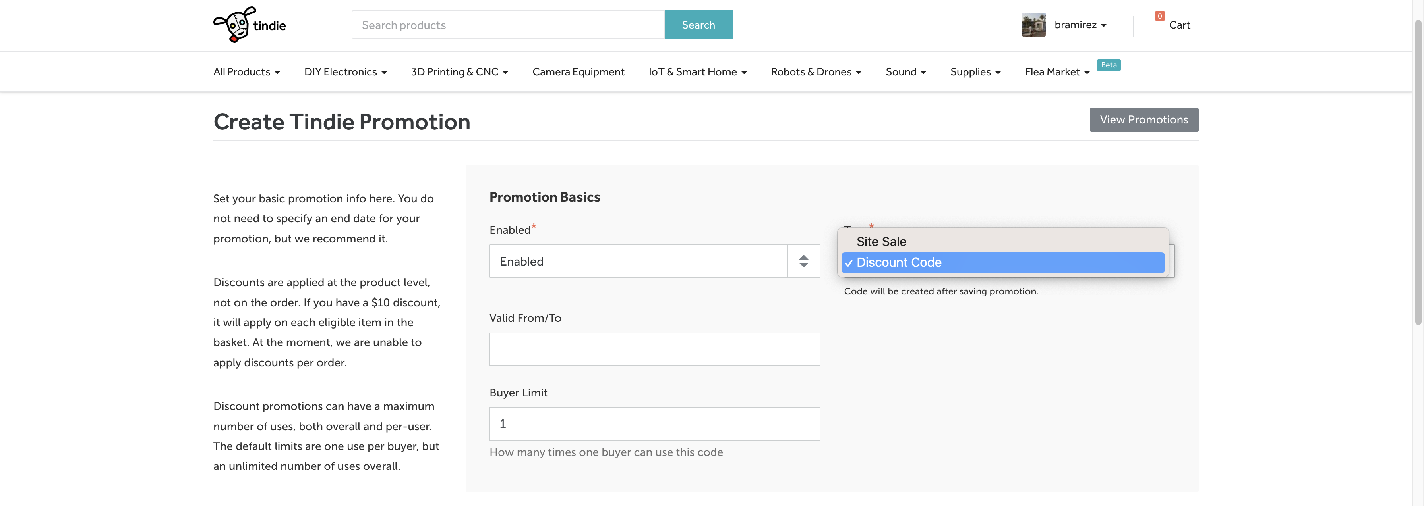The width and height of the screenshot is (1424, 506).
Task: Expand the All Products menu
Action: tap(247, 72)
